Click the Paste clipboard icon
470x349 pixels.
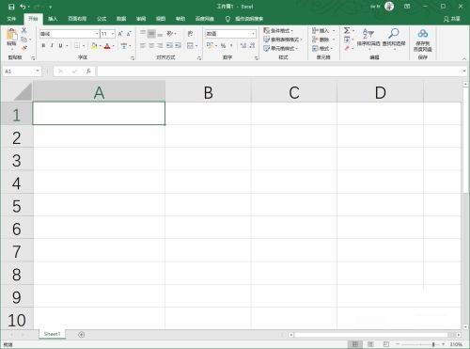coord(12,34)
